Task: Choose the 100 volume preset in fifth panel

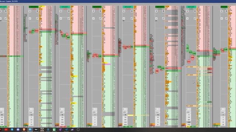Action: tap(125, 117)
